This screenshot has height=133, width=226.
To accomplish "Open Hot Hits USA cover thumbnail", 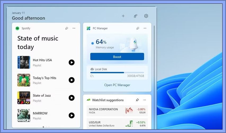I will (x=24, y=62).
